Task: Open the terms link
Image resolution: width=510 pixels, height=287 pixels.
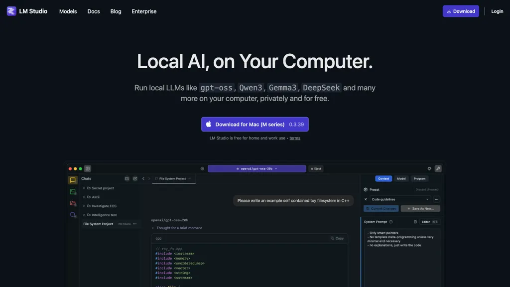Action: pos(295,138)
